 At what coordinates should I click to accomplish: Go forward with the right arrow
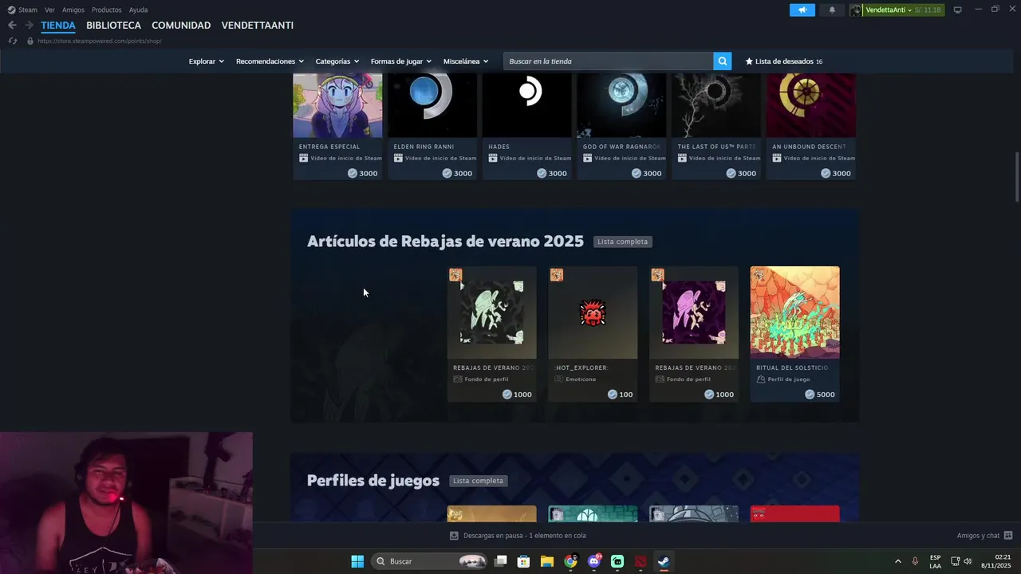coord(29,25)
